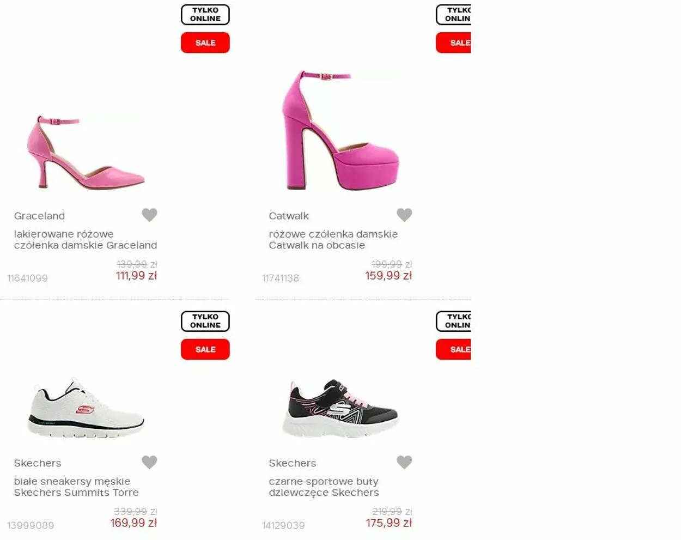This screenshot has height=540, width=681.
Task: Open the pink Graceland pump product image
Action: click(x=86, y=153)
